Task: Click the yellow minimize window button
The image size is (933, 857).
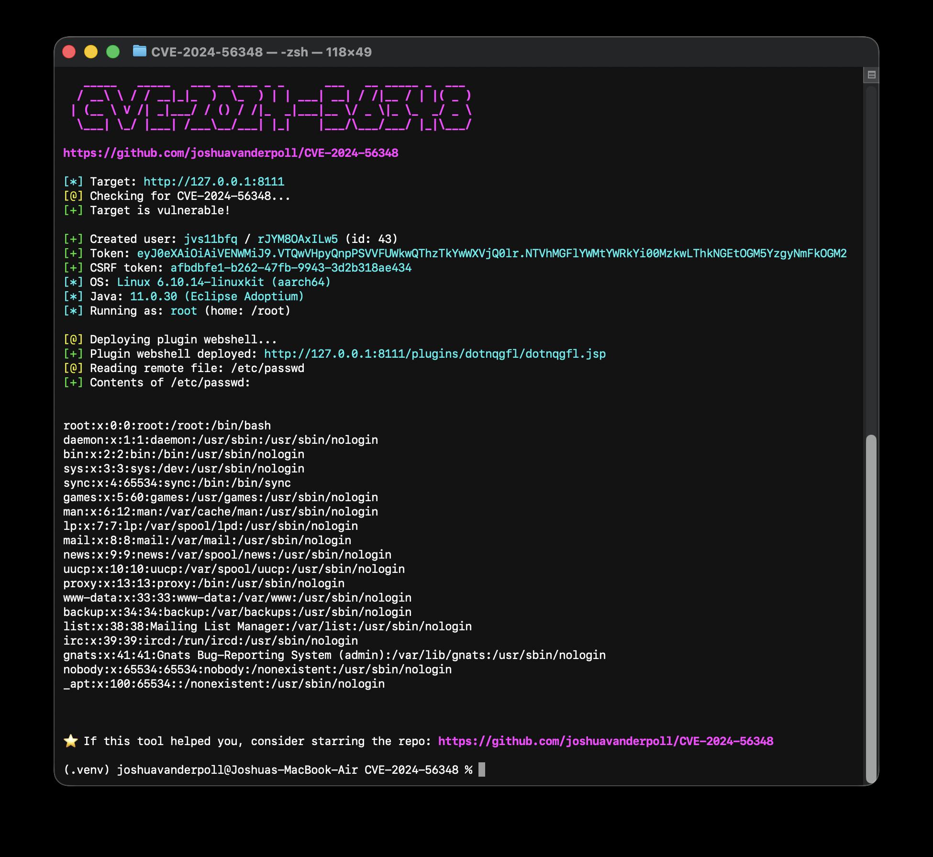Action: click(91, 52)
